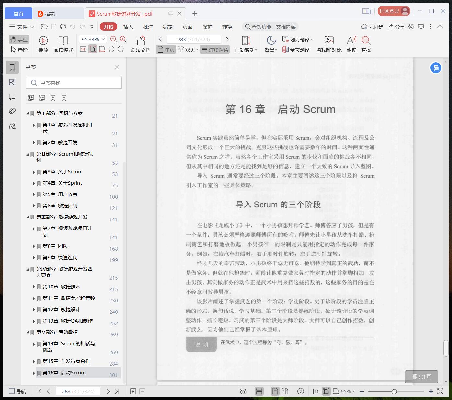Expand the 第10章 敏捷技术 bookmark
The height and width of the screenshot is (400, 452).
point(34,287)
